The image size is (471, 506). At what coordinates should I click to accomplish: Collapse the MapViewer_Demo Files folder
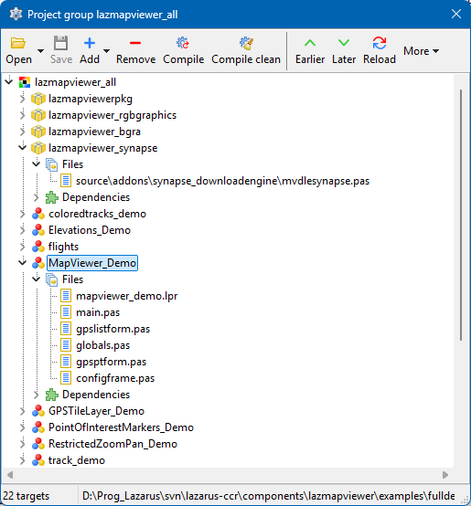click(37, 279)
